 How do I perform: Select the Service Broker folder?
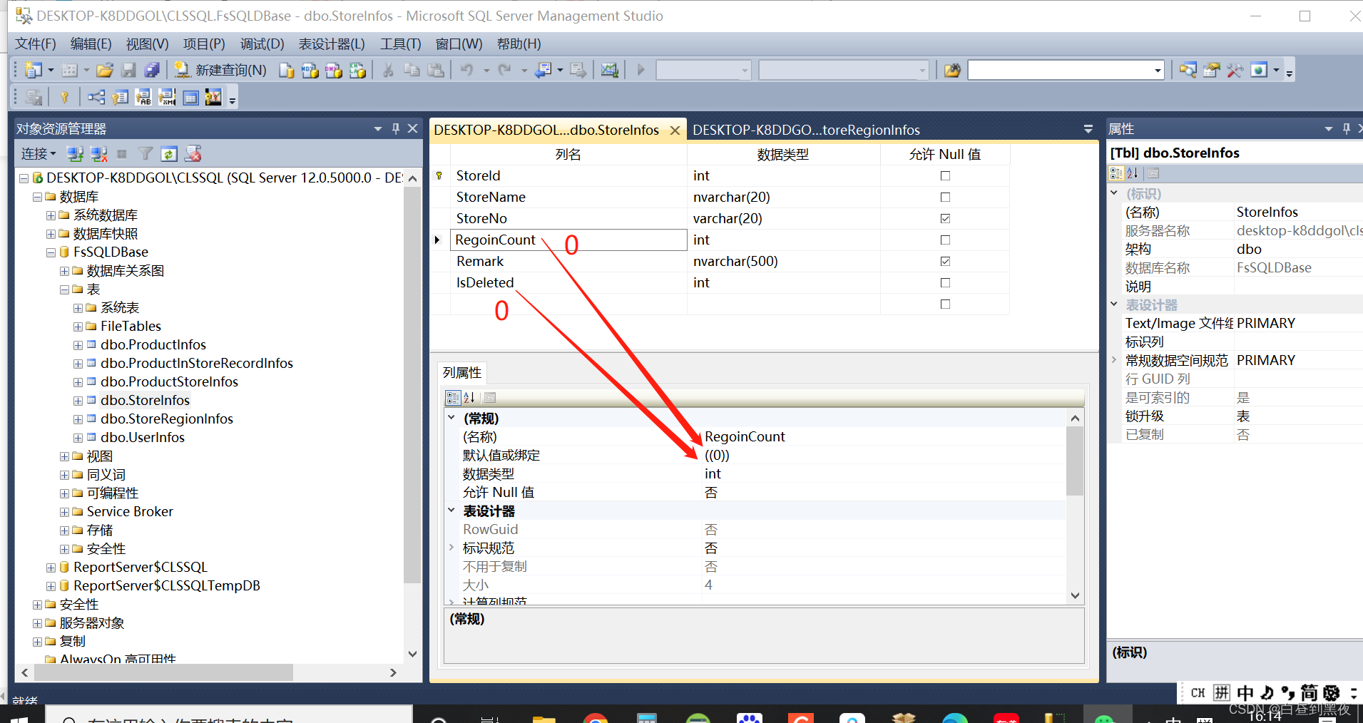coord(130,512)
